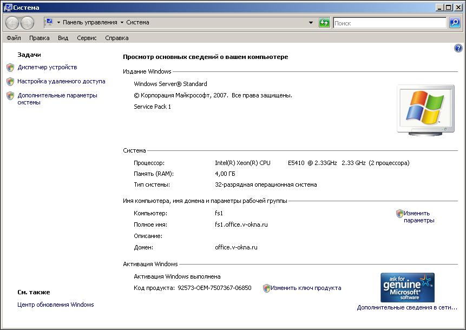Screen dimensions: 466x330
Task: Click the computer icon in the address bar
Action: tap(49, 22)
